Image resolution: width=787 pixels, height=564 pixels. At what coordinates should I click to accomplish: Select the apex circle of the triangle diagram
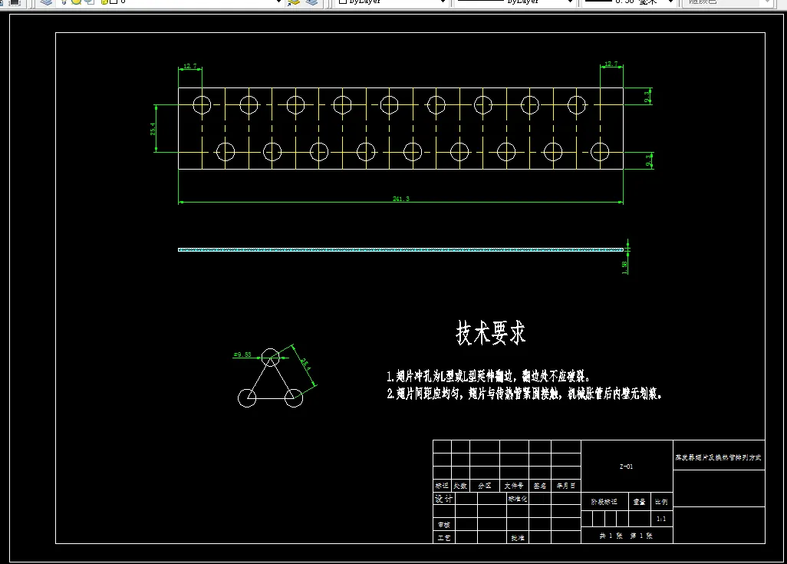(x=271, y=358)
